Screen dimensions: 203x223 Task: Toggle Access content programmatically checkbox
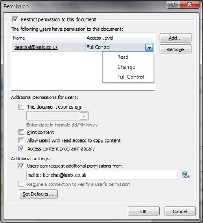(x=21, y=148)
